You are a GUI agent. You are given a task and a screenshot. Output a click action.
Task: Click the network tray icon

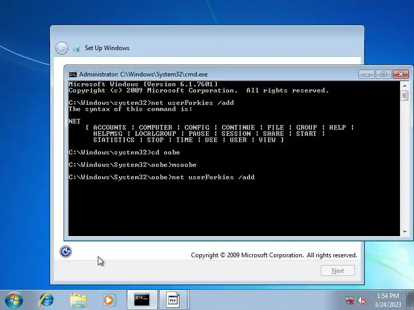[x=349, y=300]
